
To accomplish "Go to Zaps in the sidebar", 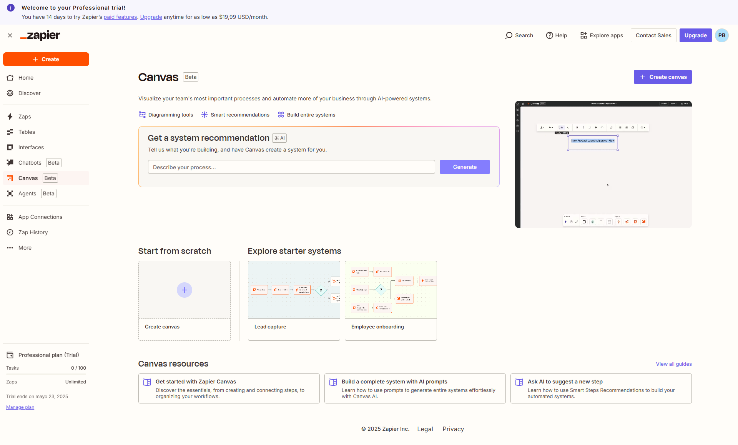I will pyautogui.click(x=46, y=117).
